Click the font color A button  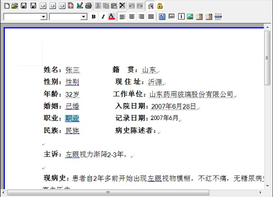point(111,17)
